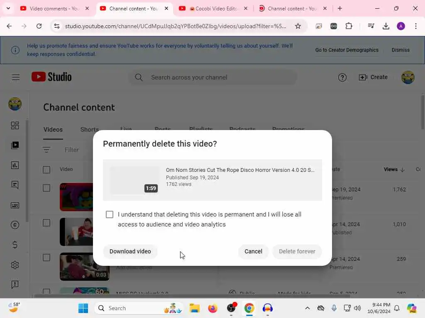
Task: Open the notifications bell in the taskbar
Action: (x=397, y=308)
